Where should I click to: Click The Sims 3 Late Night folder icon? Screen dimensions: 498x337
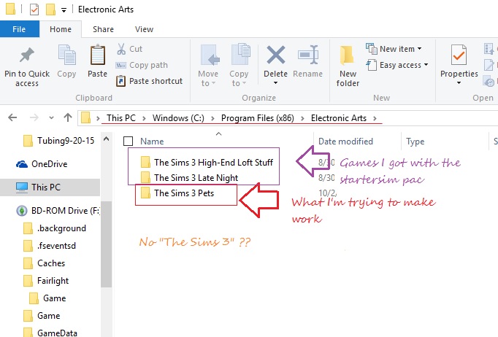coord(145,177)
